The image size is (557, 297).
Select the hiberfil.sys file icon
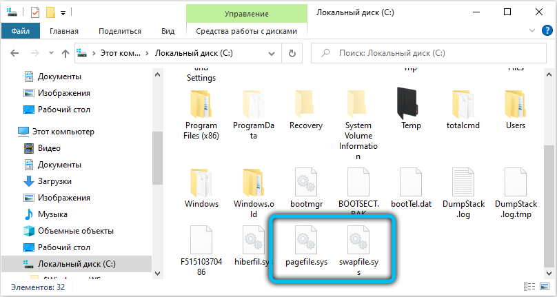253,240
